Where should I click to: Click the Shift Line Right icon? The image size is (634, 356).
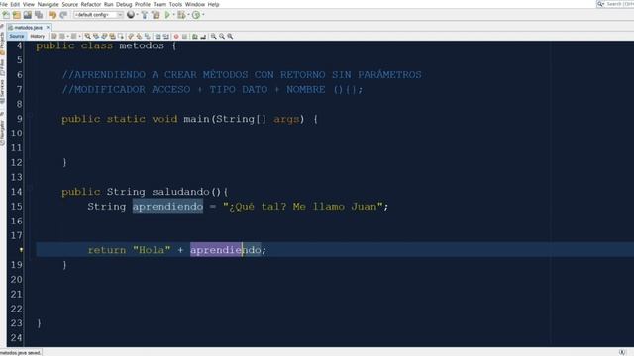[166, 37]
